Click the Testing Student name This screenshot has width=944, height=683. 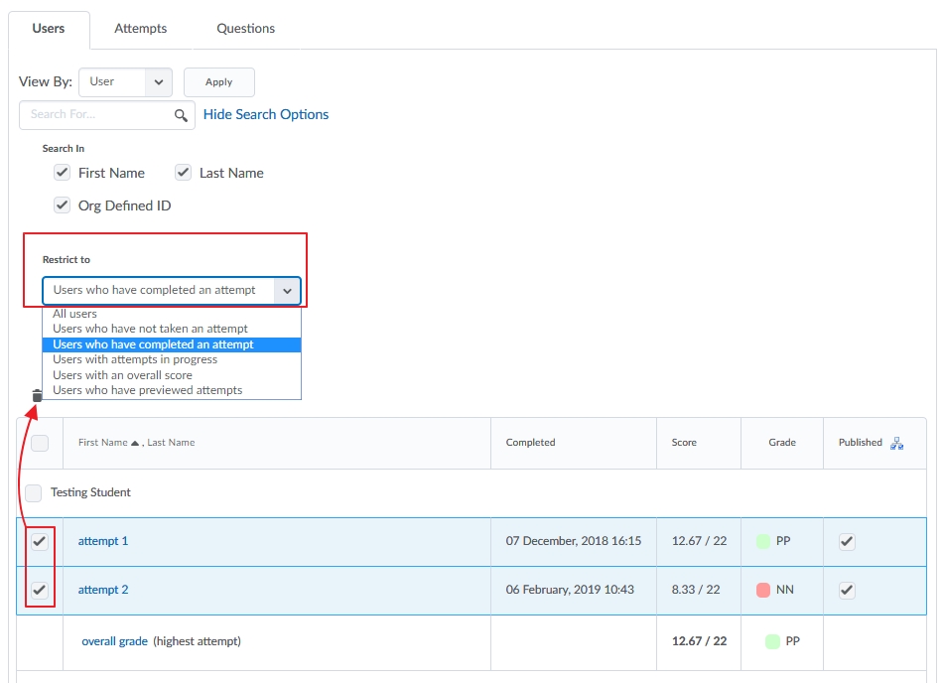click(90, 492)
